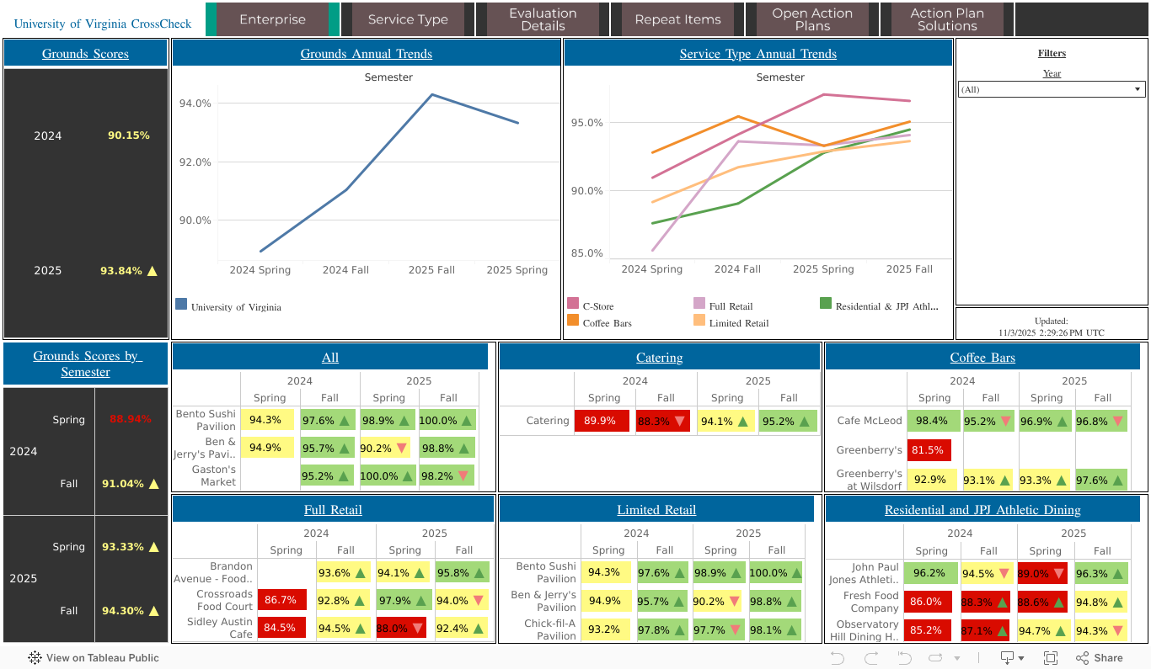Click the Redo arrow in the bottom toolbar
This screenshot has height=669, width=1151.
[871, 657]
